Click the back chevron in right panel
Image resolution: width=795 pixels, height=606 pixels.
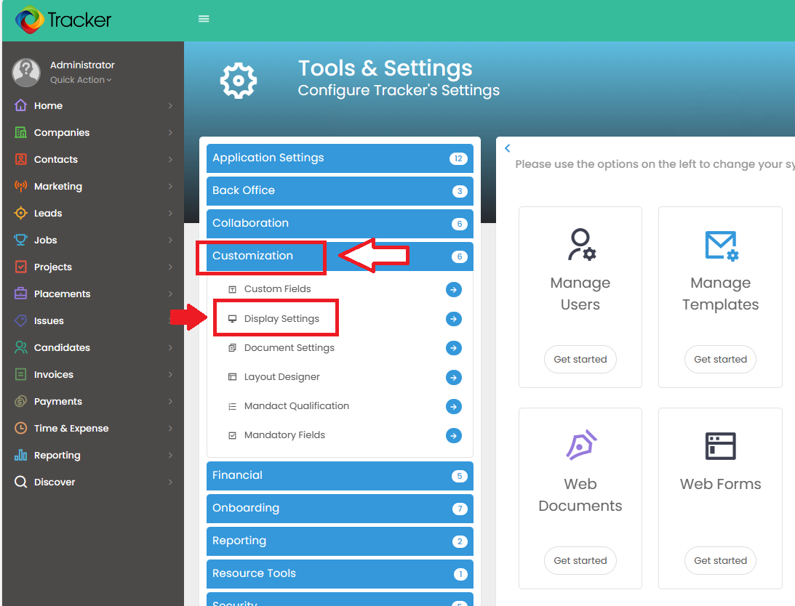[x=508, y=148]
